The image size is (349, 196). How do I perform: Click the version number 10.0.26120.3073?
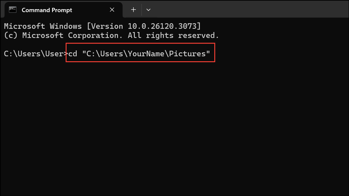coord(162,26)
